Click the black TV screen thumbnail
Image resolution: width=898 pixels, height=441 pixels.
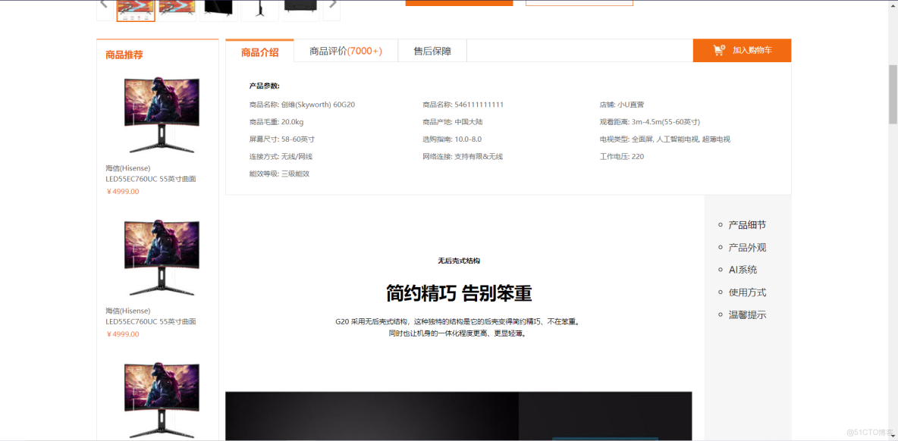point(218,8)
